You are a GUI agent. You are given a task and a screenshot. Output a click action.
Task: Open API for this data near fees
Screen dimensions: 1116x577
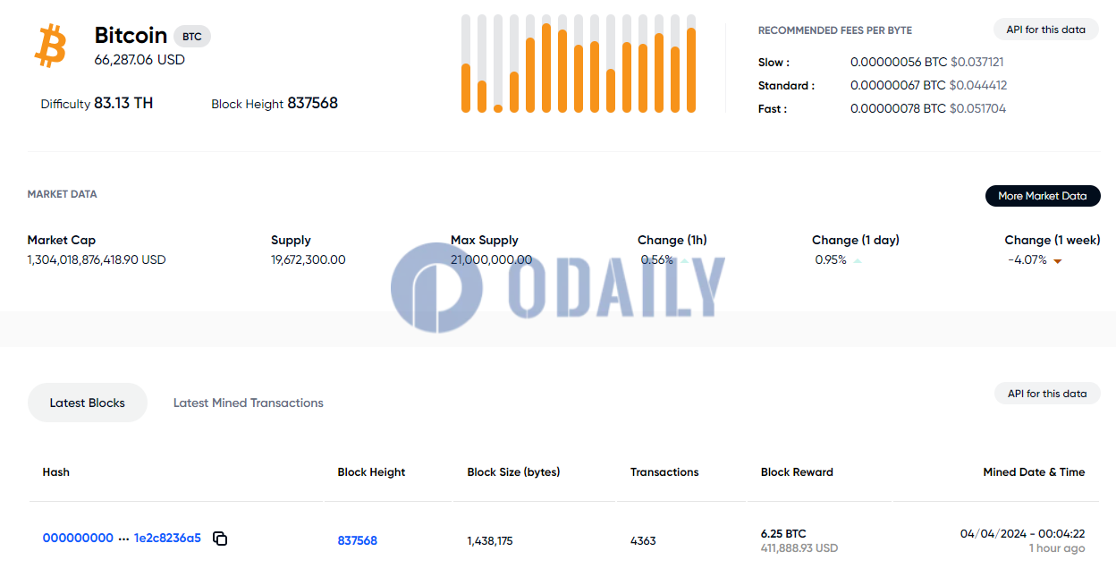[1045, 30]
